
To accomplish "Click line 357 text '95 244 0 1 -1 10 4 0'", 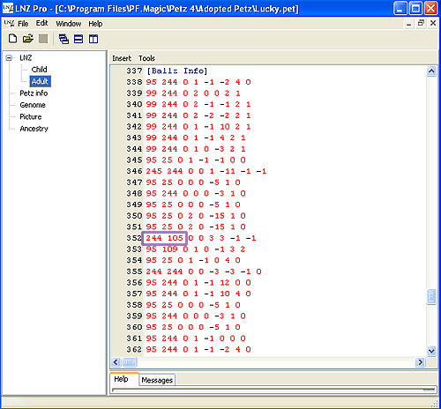I will [x=198, y=294].
